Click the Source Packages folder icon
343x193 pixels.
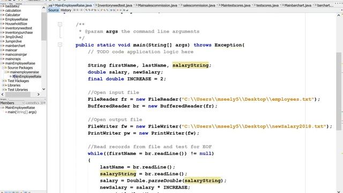click(6, 68)
